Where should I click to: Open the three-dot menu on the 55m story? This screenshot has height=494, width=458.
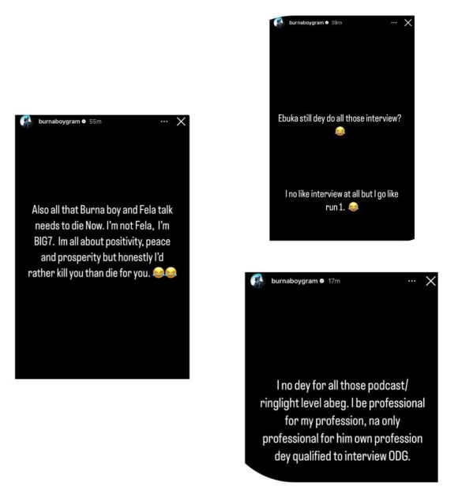(x=164, y=122)
